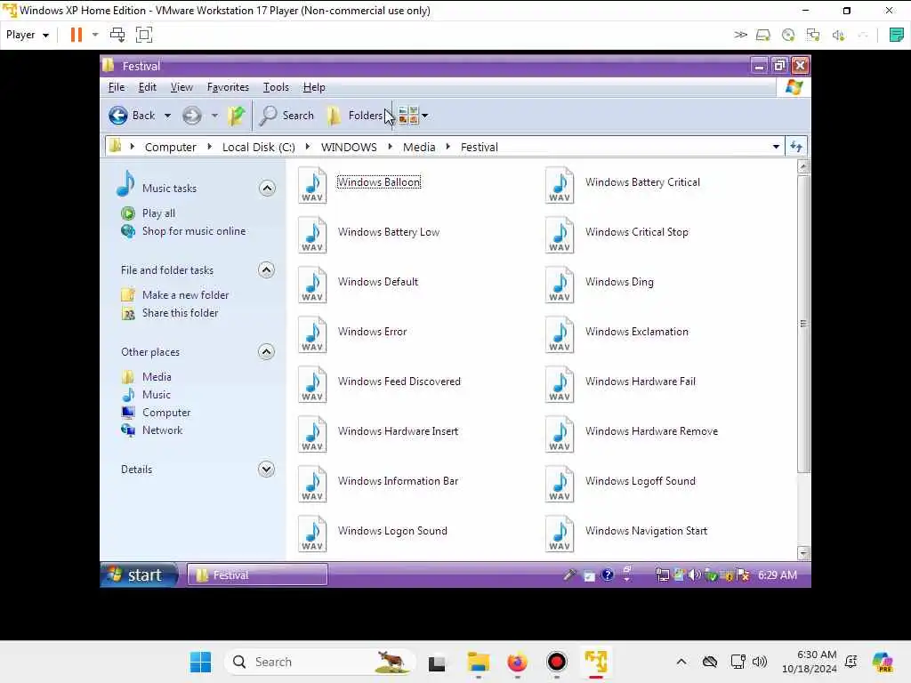Toggle the Folders pane button
This screenshot has width=911, height=683.
click(354, 116)
